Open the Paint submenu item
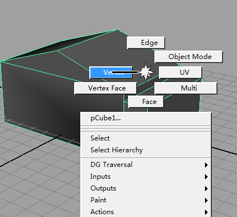The image size is (237, 217). 146,200
